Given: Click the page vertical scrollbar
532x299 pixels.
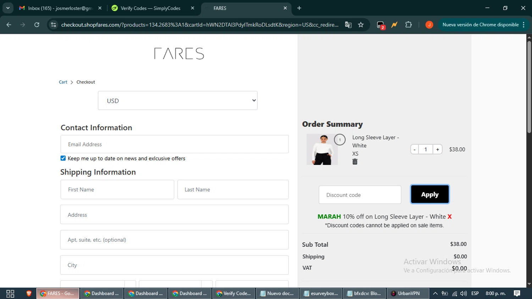Looking at the screenshot, I should (529, 87).
